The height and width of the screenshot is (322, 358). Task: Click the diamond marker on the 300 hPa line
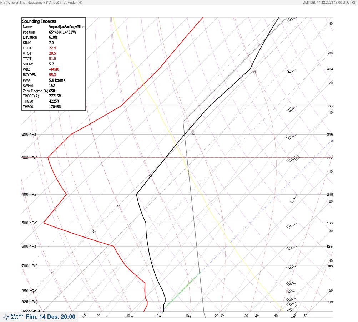(x=297, y=157)
